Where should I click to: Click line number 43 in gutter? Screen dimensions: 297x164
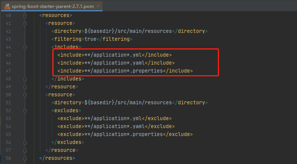point(8,39)
